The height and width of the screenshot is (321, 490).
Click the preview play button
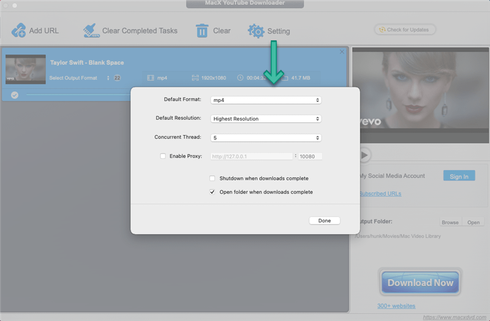[364, 155]
